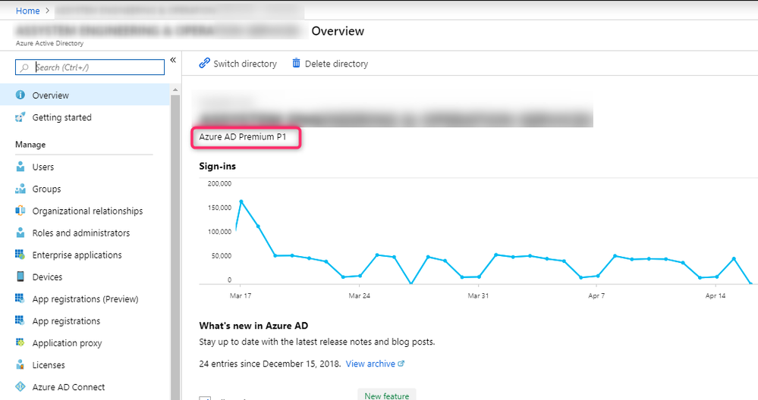Click the Azure AD Connect icon
This screenshot has width=758, height=400.
[x=20, y=386]
